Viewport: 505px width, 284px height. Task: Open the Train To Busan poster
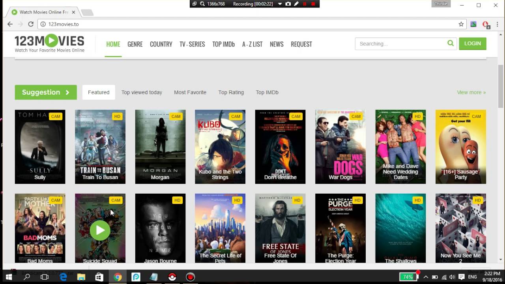[100, 147]
